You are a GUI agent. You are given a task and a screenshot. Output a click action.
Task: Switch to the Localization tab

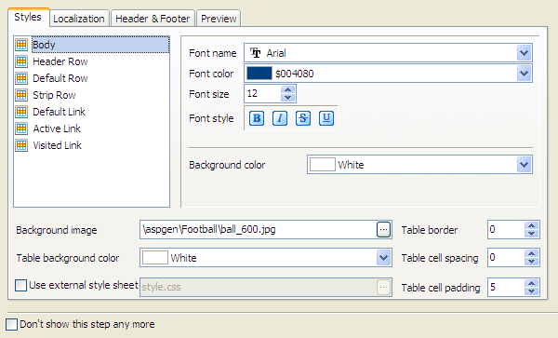pos(79,19)
